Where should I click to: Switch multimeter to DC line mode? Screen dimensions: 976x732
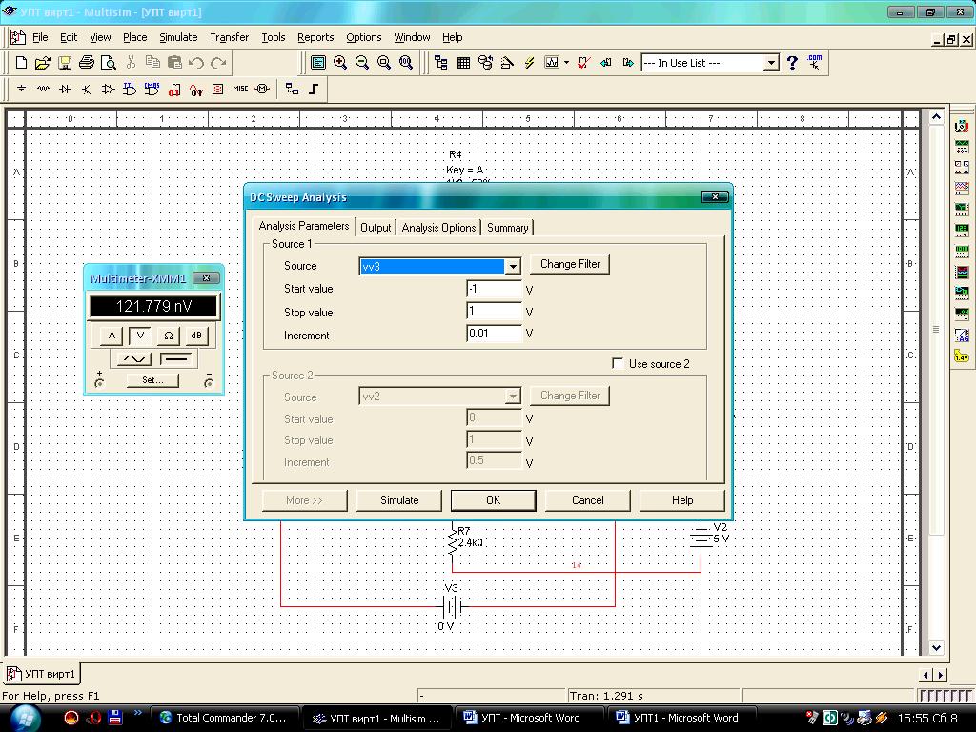pyautogui.click(x=176, y=358)
